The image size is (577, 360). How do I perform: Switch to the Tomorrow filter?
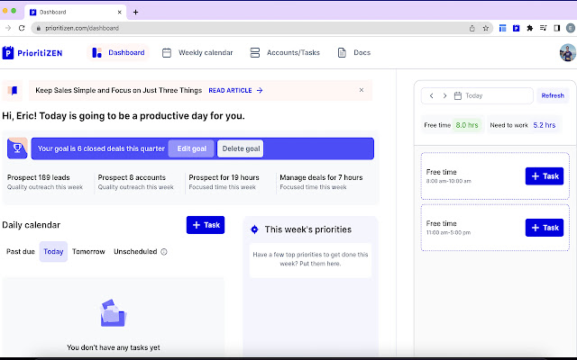point(88,252)
